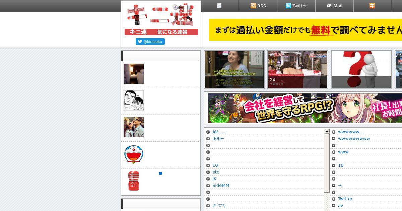
Task: Open the red cup product thumbnail
Action: pos(134,181)
